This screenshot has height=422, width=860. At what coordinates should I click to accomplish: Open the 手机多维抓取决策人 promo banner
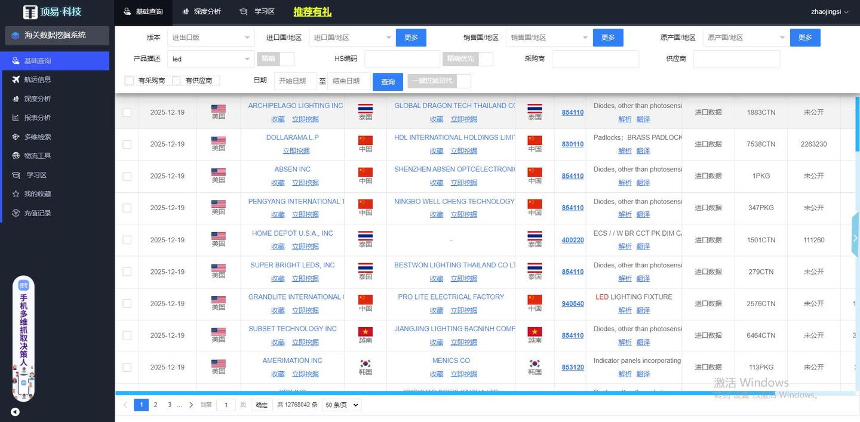pos(23,338)
